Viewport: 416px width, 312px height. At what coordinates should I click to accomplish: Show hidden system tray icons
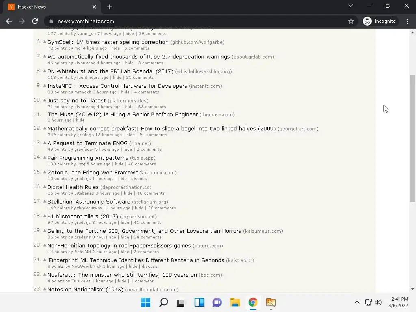(357, 302)
